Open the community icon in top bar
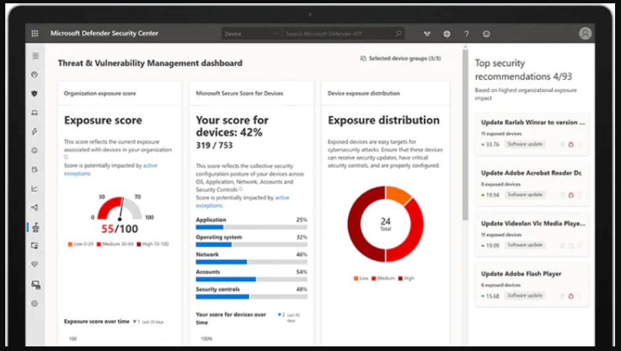The width and height of the screenshot is (621, 351). point(427,34)
